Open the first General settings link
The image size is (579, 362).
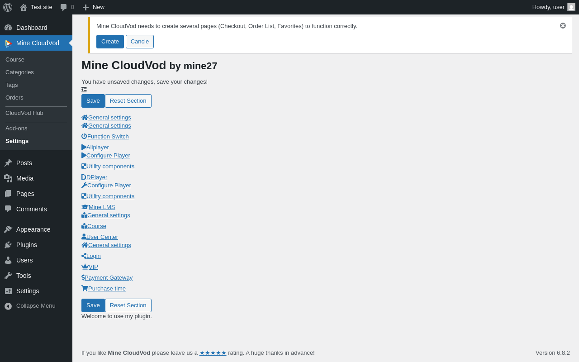pos(109,117)
